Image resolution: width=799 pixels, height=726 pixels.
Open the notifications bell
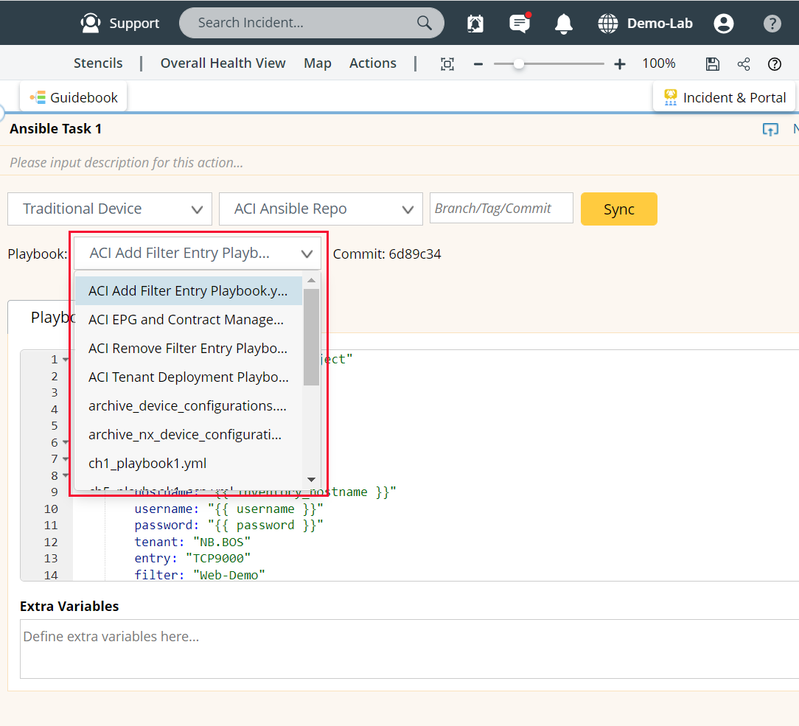point(564,24)
